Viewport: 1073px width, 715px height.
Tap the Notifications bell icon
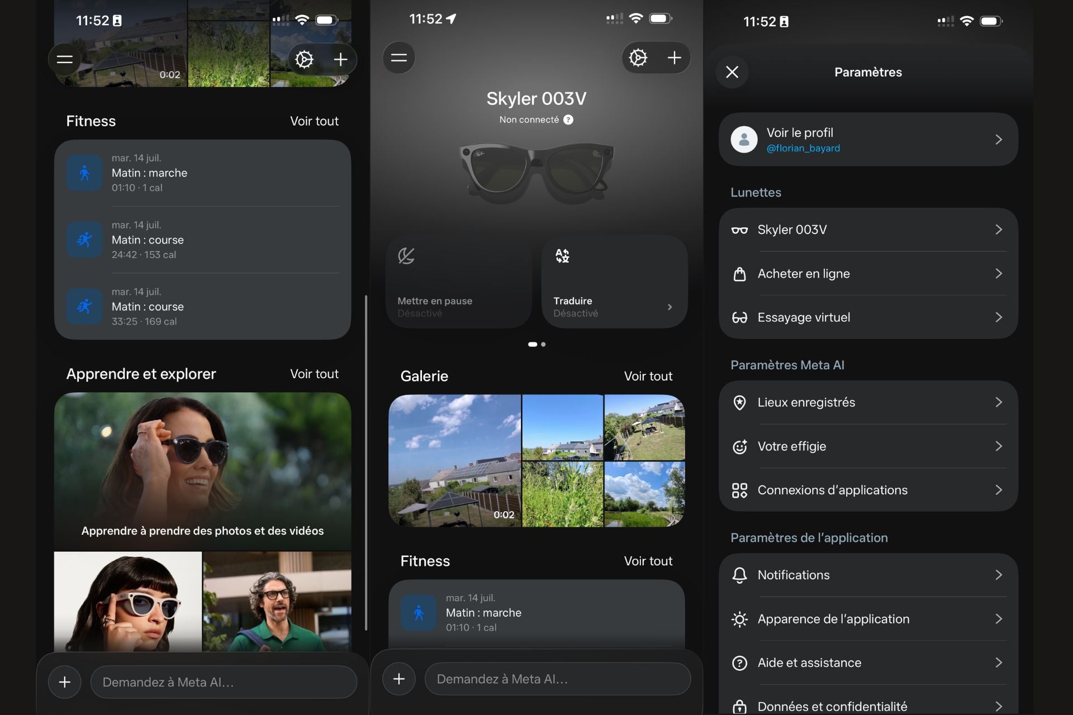739,575
